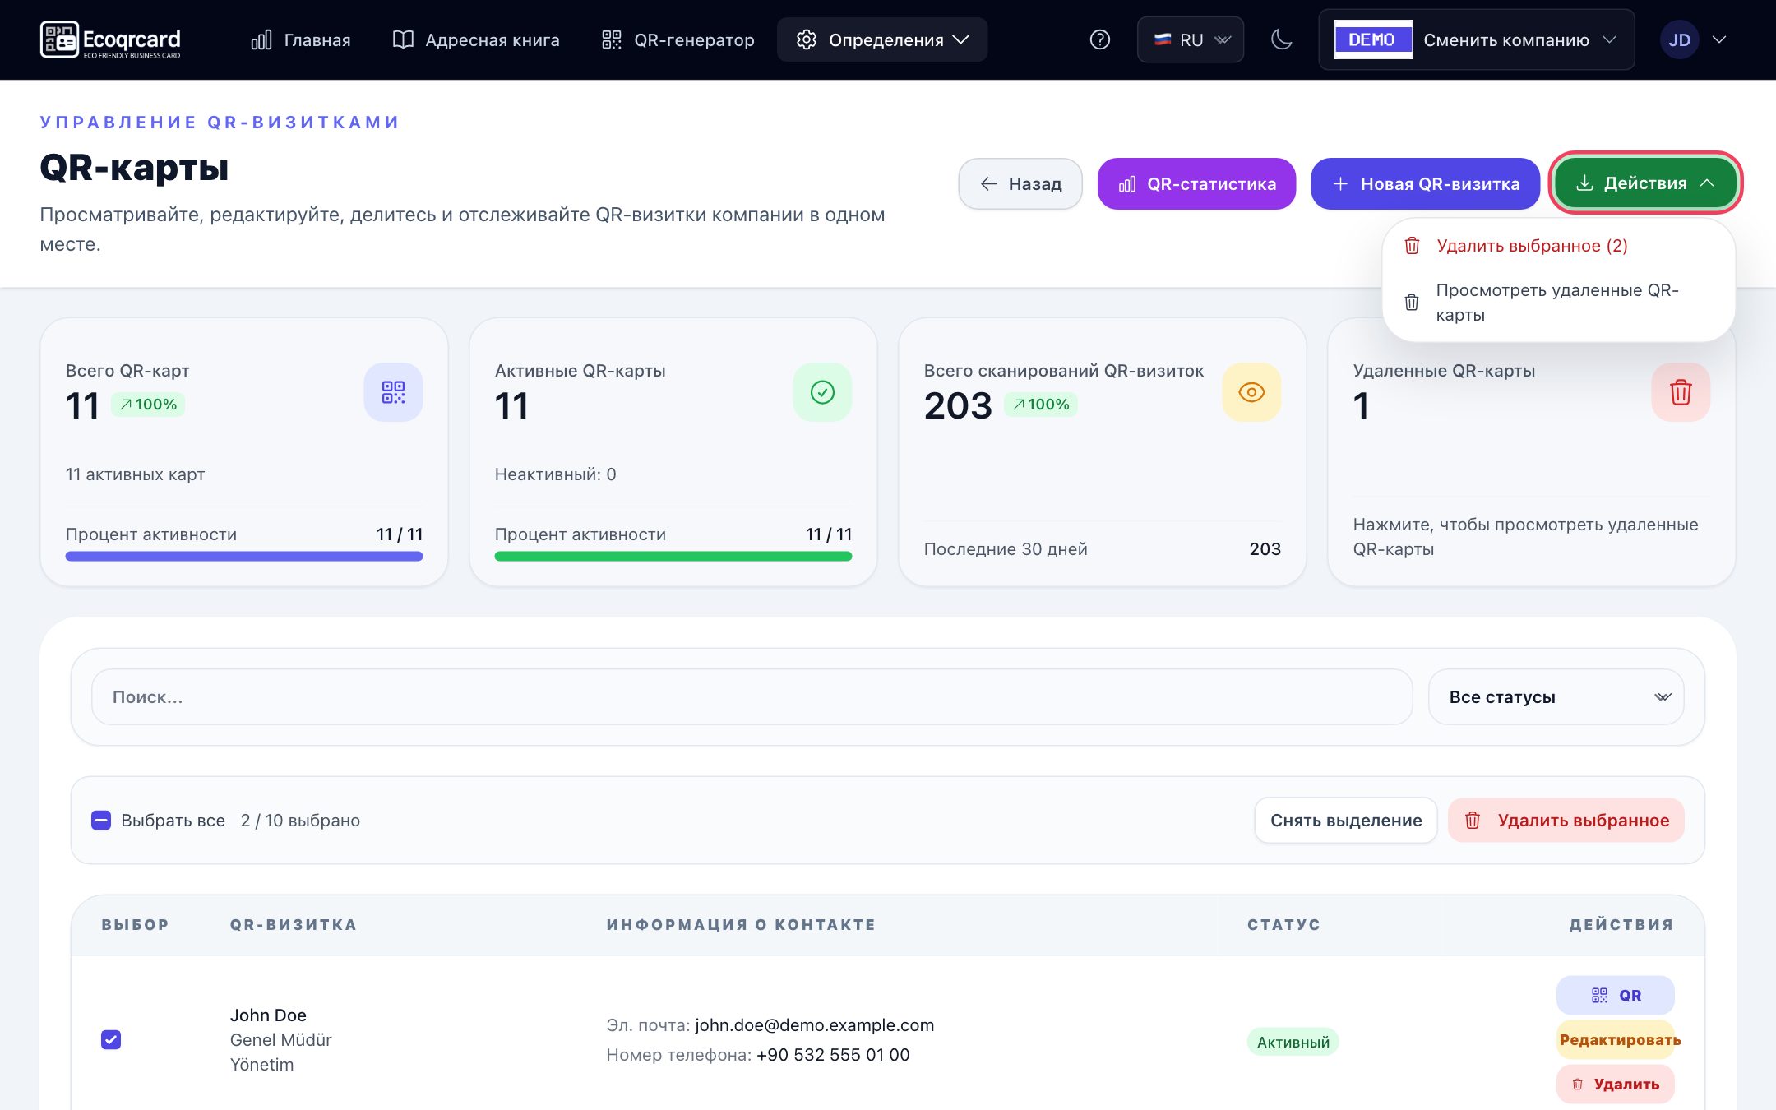Click the red trash icon in Удаленные QR-карты card

tap(1681, 392)
